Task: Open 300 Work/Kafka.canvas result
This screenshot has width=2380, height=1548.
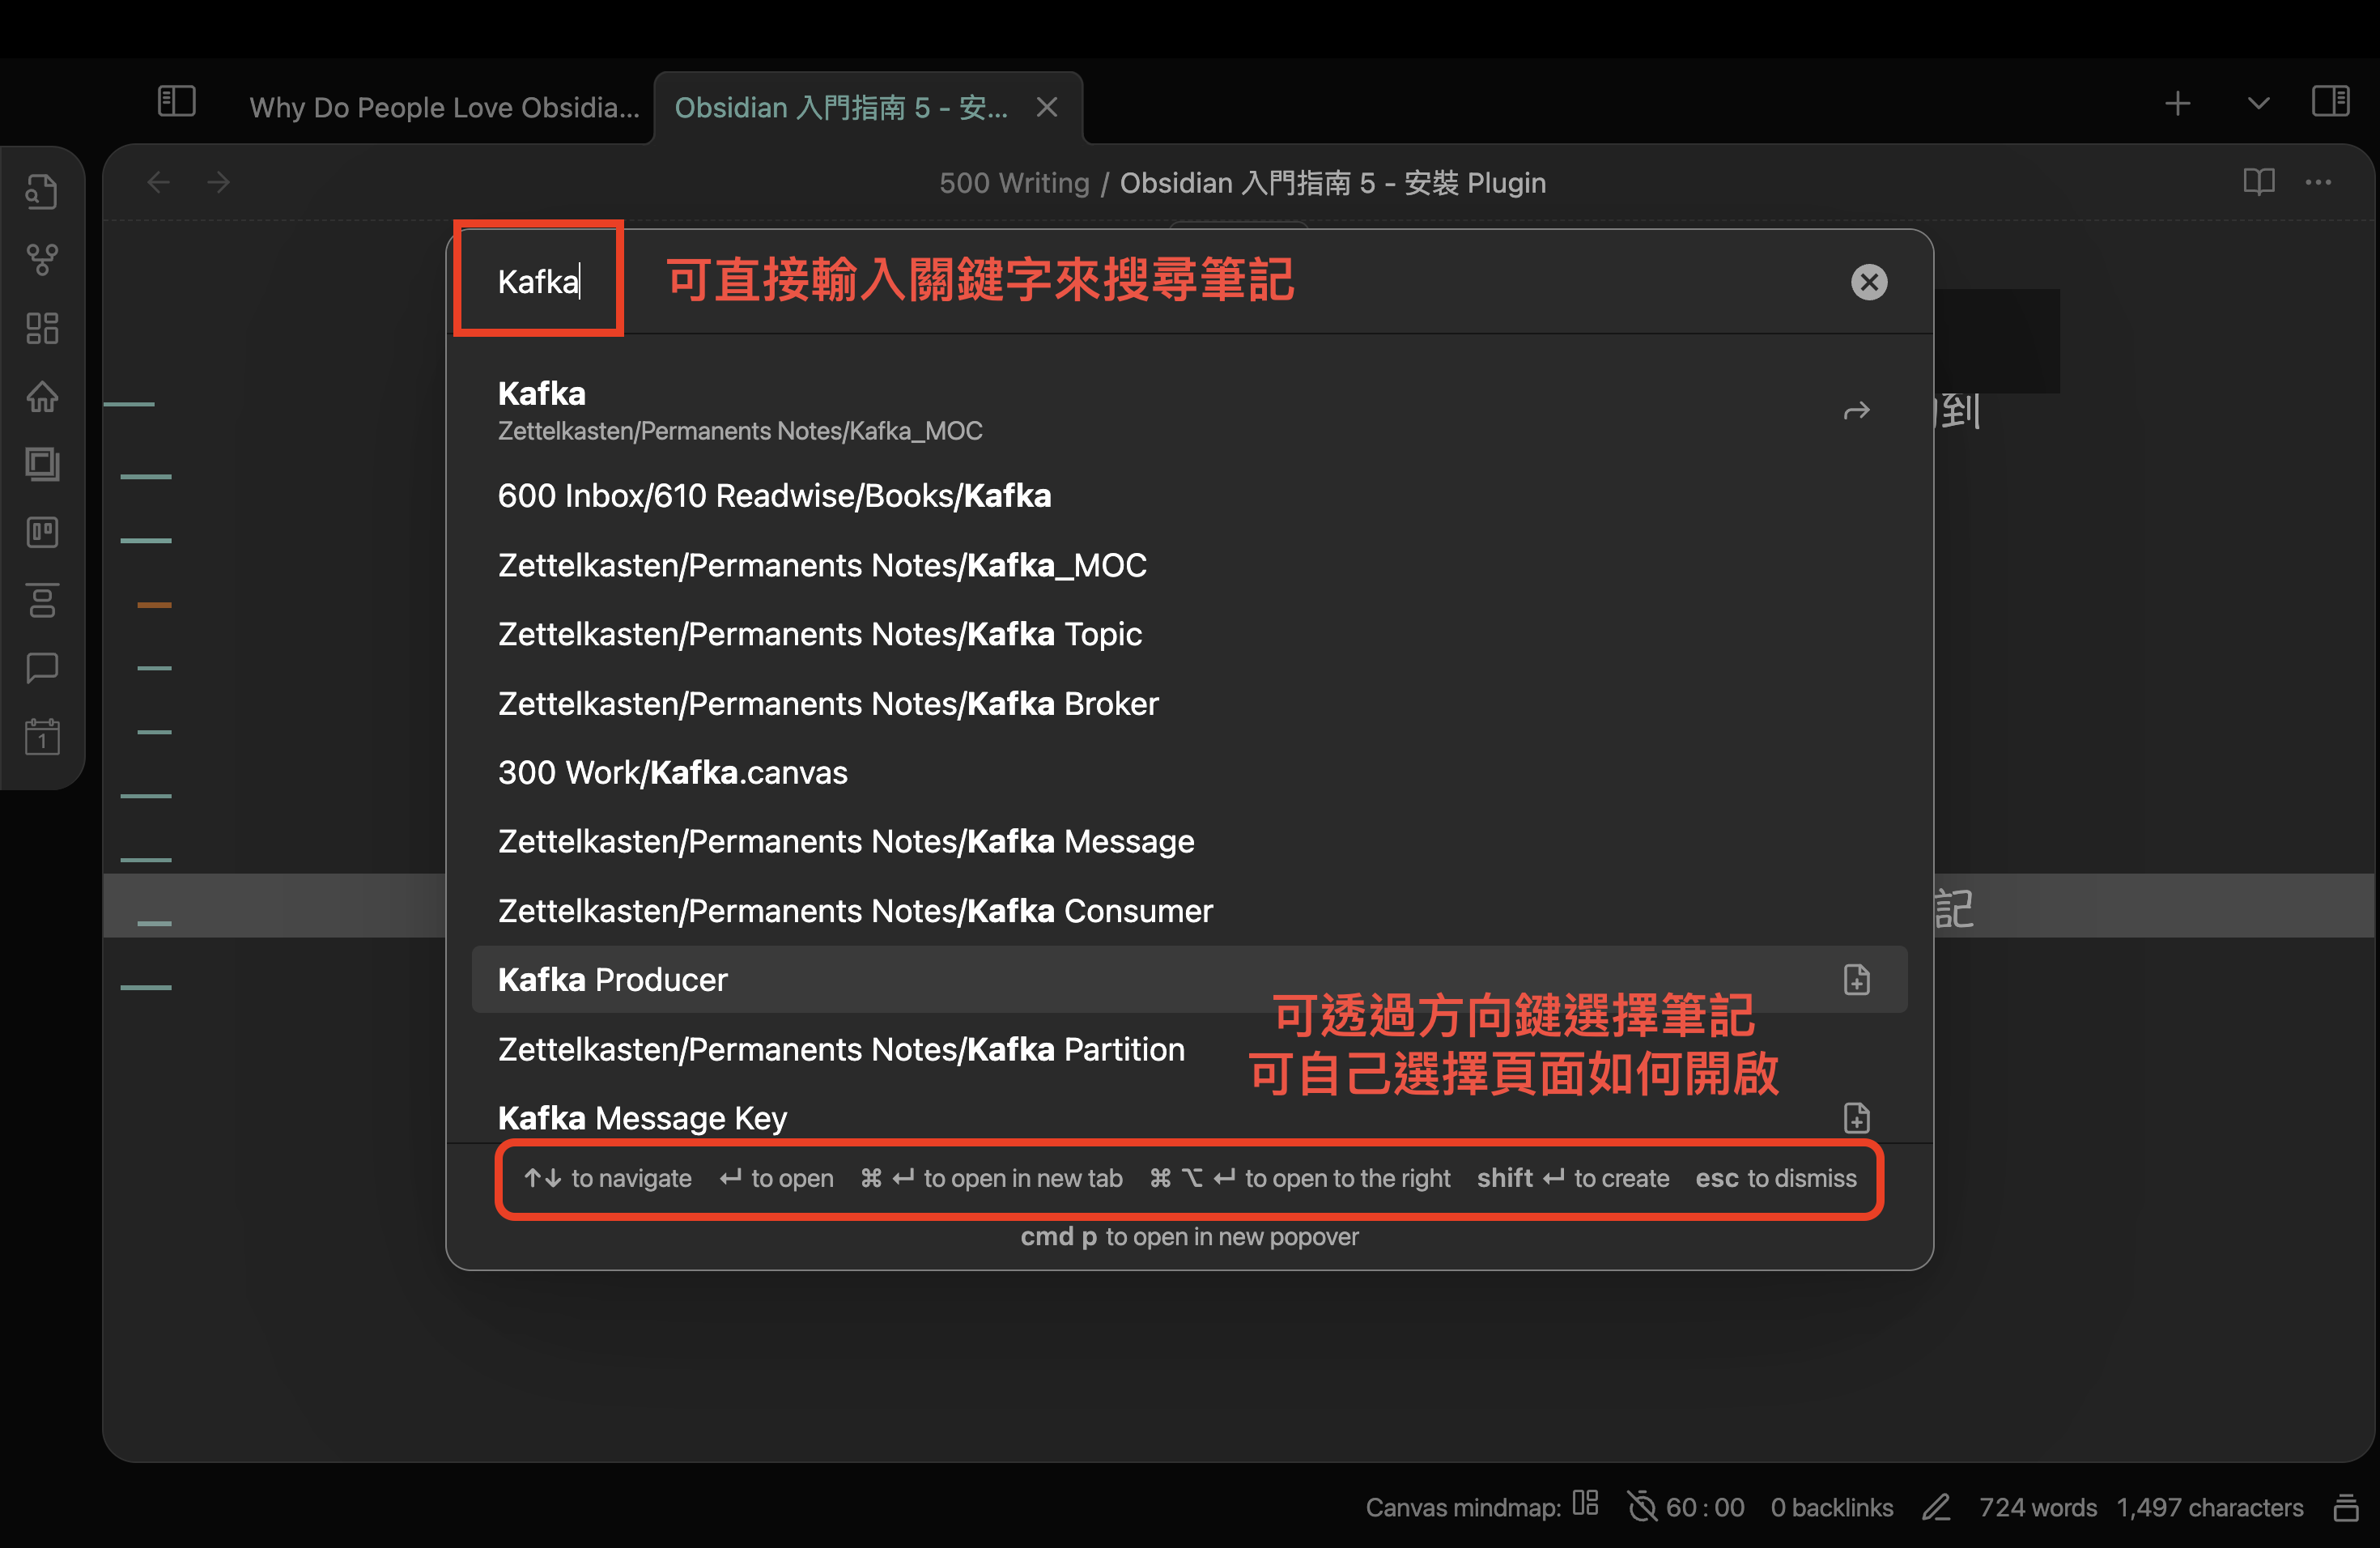Action: (1189, 773)
